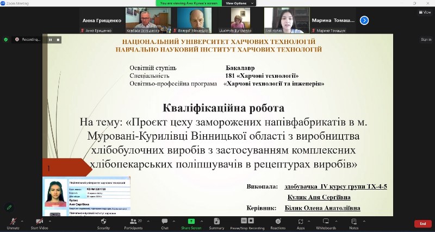Viewport: 435px width, 232px height.
Task: Select Марина Томашук participant tile
Action: [333, 21]
